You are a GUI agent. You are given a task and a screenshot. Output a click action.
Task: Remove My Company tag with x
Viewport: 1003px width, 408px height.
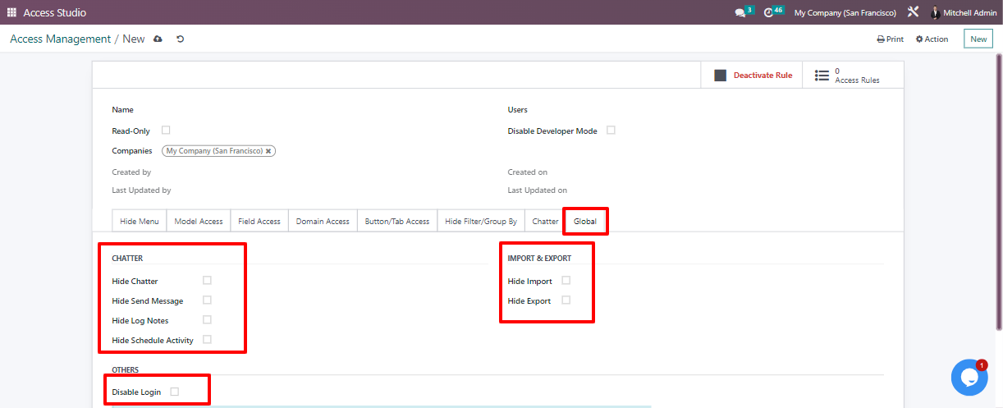click(x=268, y=151)
